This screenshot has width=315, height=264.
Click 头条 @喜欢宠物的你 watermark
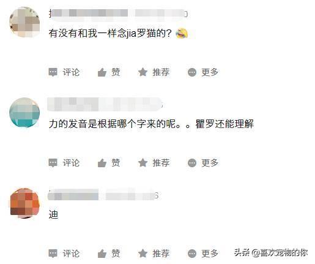tap(271, 253)
